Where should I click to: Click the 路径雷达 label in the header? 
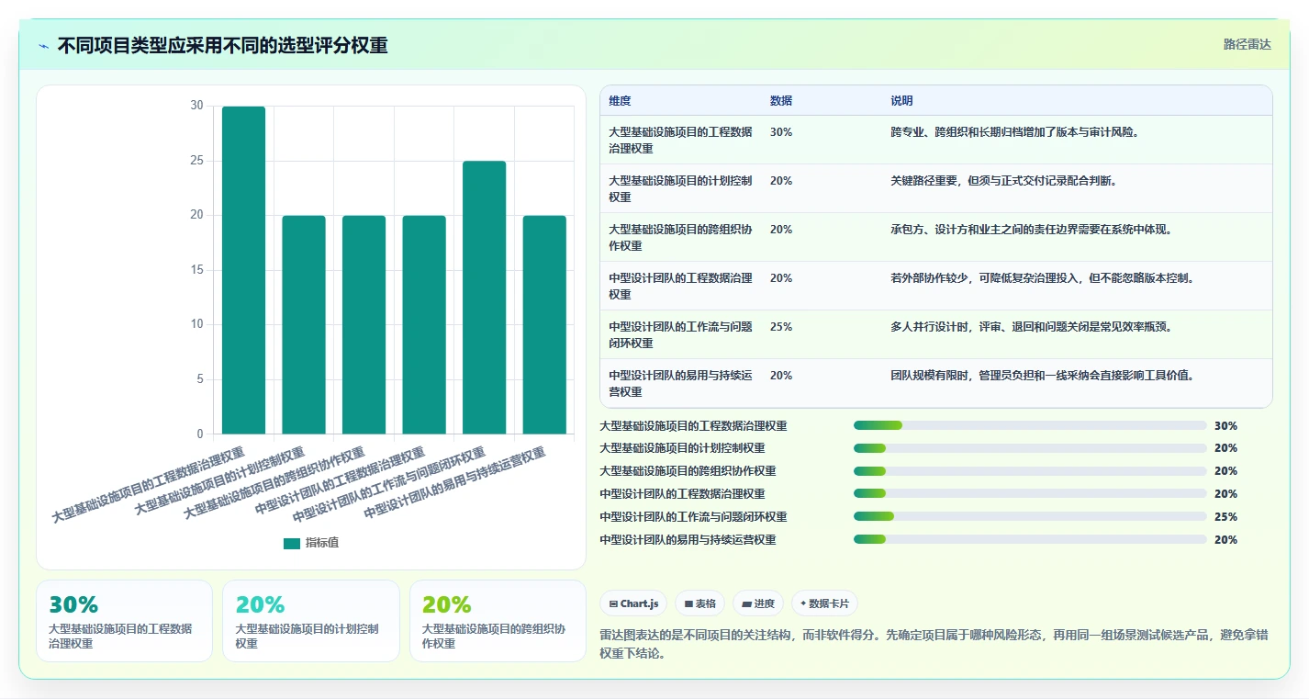1247,44
